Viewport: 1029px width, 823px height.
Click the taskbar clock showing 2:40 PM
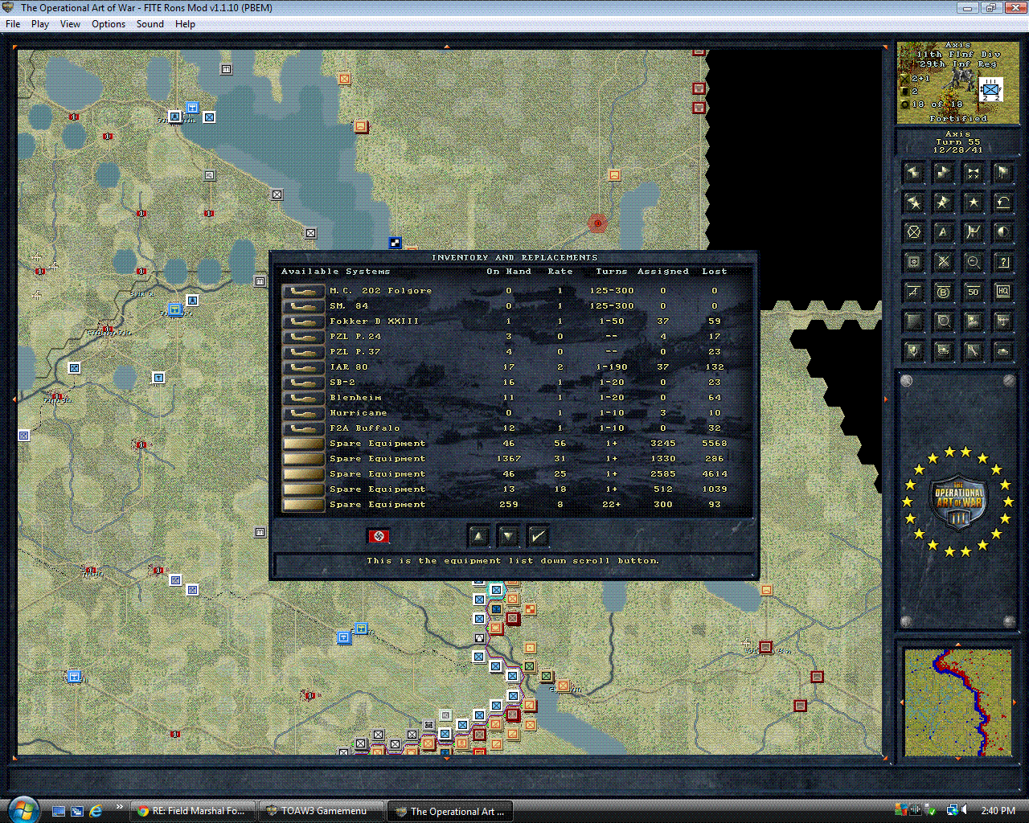998,811
